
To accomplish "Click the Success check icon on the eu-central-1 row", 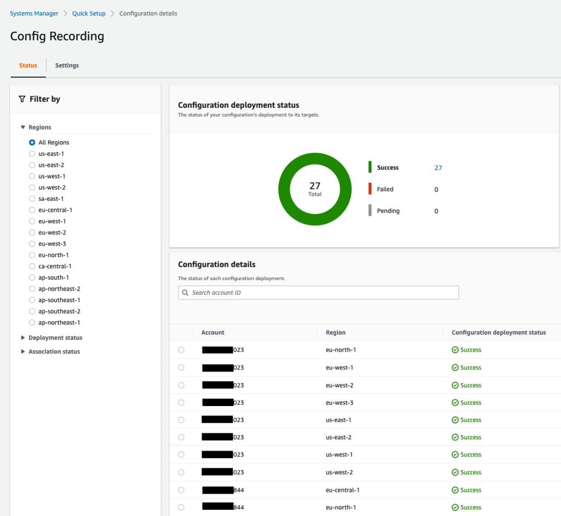I will coord(455,490).
